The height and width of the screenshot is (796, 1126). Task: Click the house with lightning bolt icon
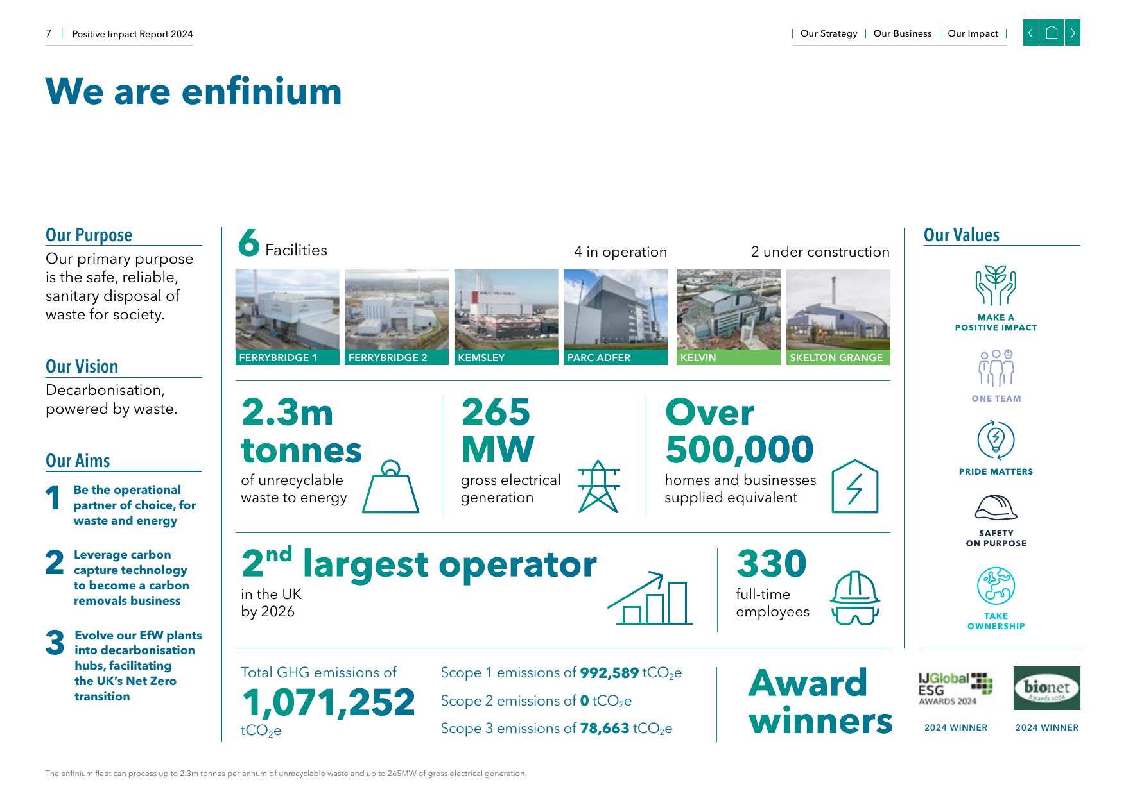(x=854, y=486)
